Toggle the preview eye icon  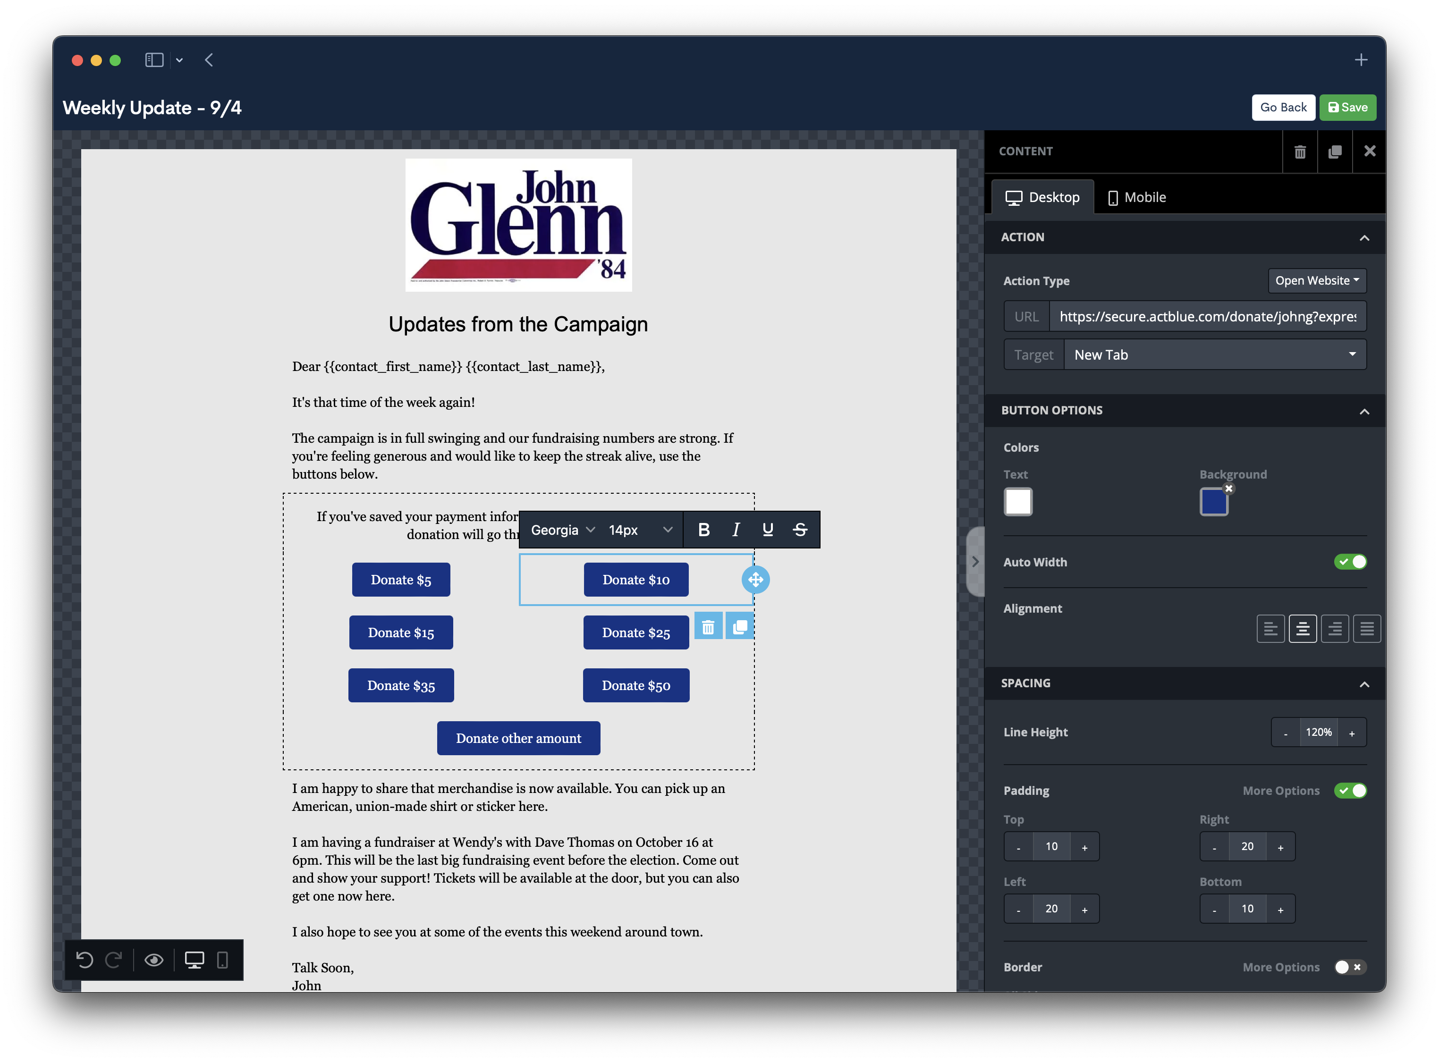tap(154, 960)
